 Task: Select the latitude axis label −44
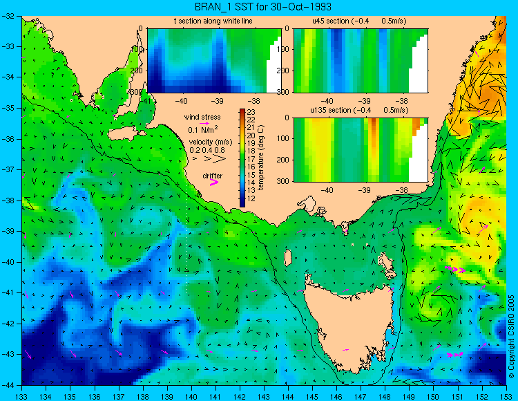click(8, 385)
